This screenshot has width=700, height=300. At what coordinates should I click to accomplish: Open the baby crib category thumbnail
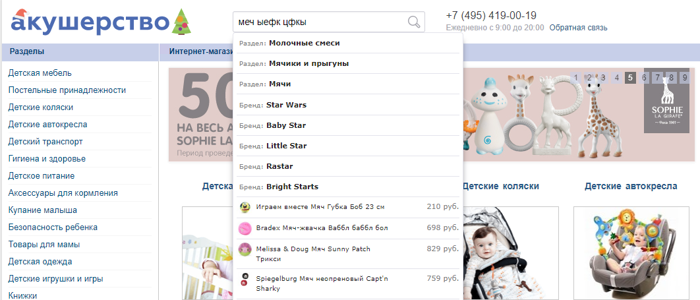[x=208, y=253]
